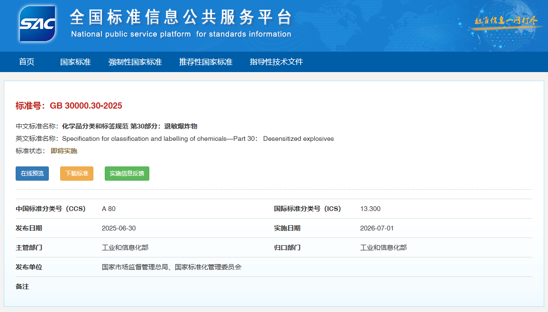The height and width of the screenshot is (312, 548).
Task: Click the golden calligraphy slogan banner
Action: 506,21
